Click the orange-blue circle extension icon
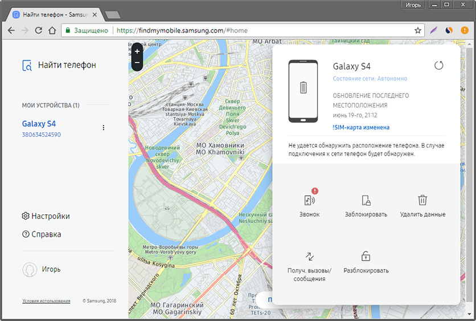The width and height of the screenshot is (476, 321). tap(449, 30)
